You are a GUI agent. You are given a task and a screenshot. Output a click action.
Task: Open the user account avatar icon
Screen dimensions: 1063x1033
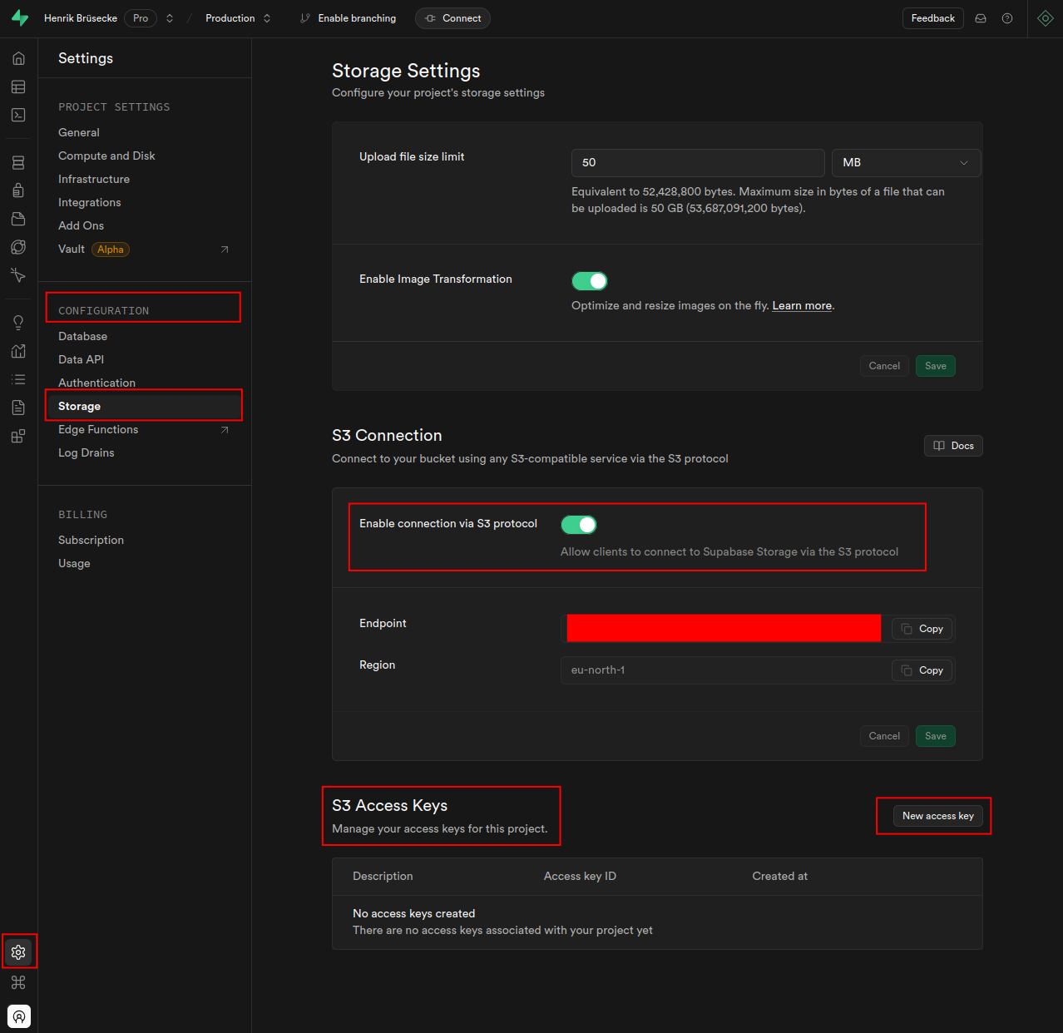[x=19, y=1016]
